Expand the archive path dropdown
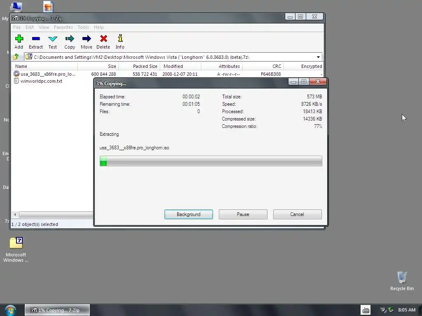Screen dimensions: 422x316 click(x=318, y=57)
